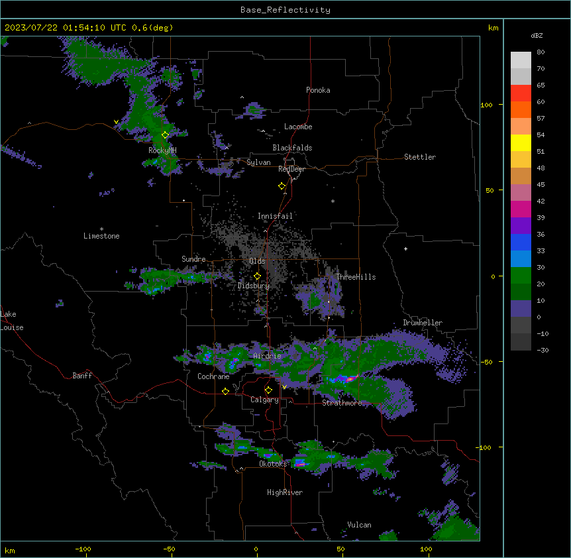Viewport: 571px width, 558px height.
Task: Click the yellow diamond marker above Calgary label
Action: coord(268,390)
